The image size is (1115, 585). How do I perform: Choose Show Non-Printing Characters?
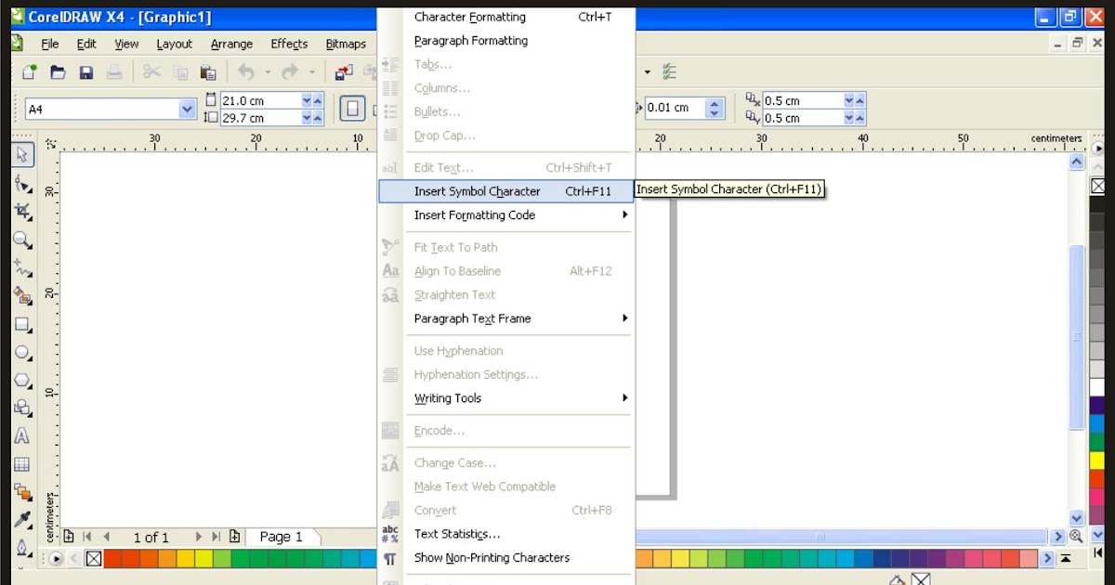(505, 558)
